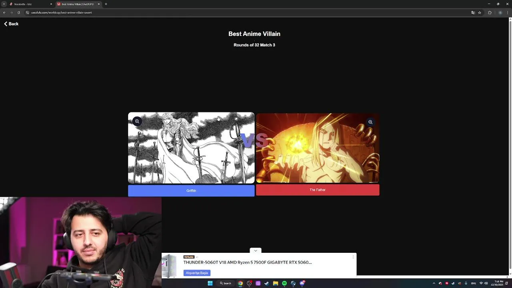Open microphone tray icon
This screenshot has height=288, width=512.
(x=466, y=283)
